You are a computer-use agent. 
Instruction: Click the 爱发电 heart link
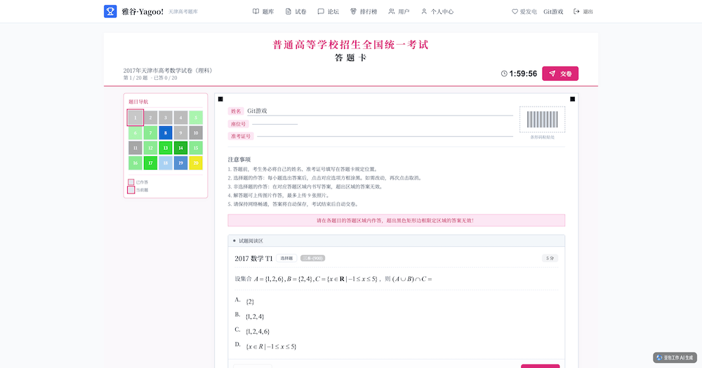524,12
